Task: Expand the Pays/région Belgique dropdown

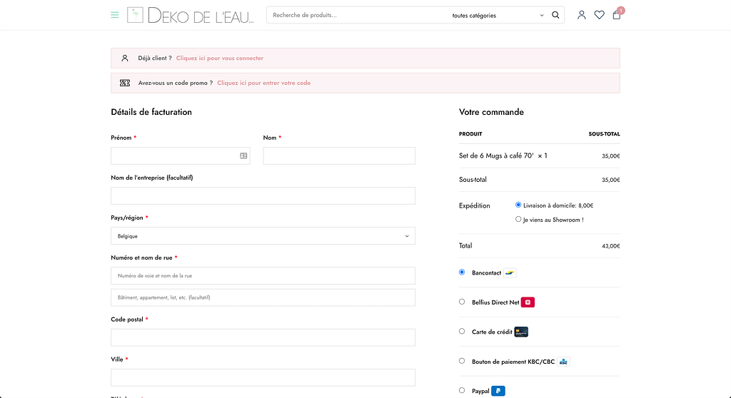Action: pyautogui.click(x=263, y=236)
